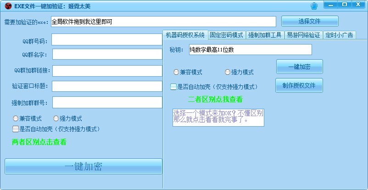368x190 pixels.
Task: Click the exe file path input field
Action: [163, 22]
